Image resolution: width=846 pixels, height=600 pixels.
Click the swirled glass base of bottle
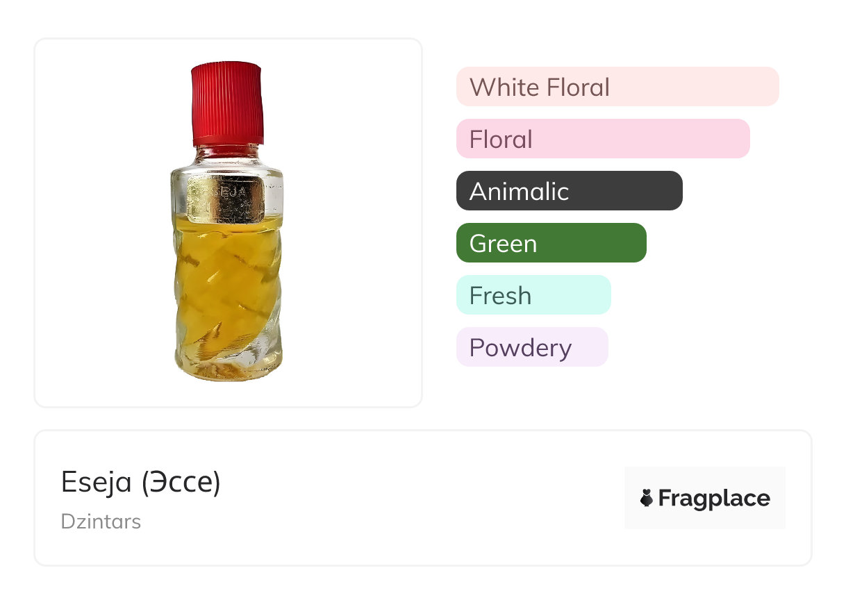tap(228, 361)
